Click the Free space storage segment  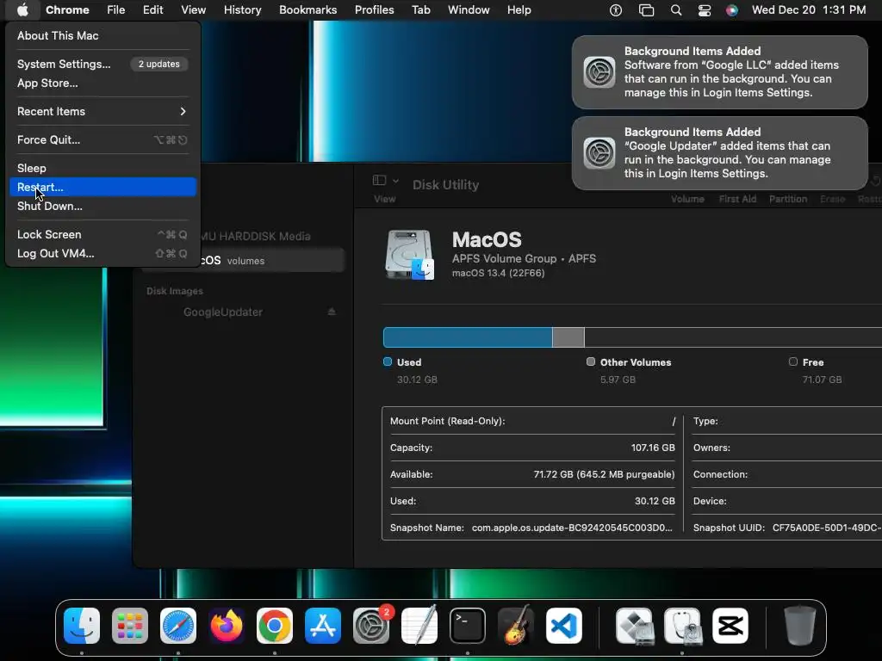[x=733, y=337]
